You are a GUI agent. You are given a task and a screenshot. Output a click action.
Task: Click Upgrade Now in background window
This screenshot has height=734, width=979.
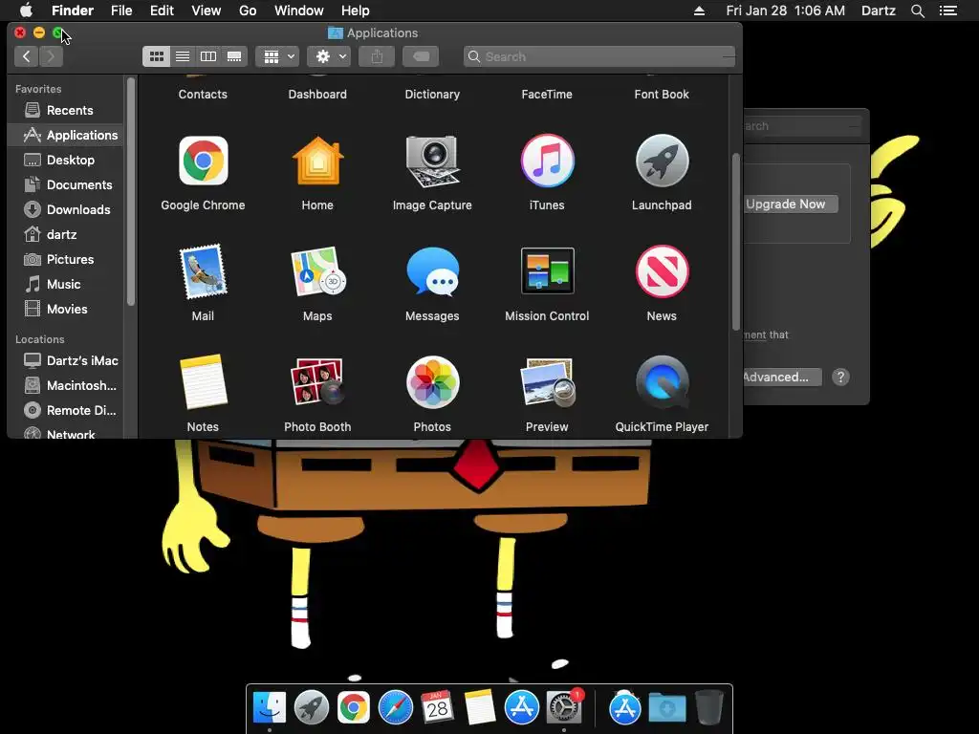[x=790, y=205]
